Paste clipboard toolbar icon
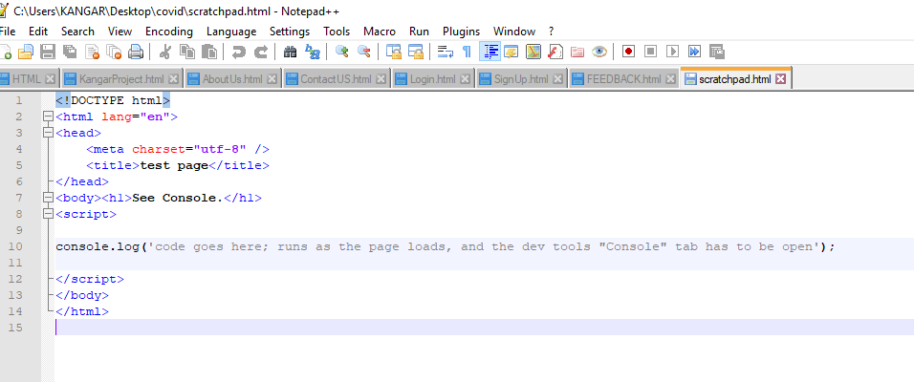The height and width of the screenshot is (382, 914). tap(209, 52)
